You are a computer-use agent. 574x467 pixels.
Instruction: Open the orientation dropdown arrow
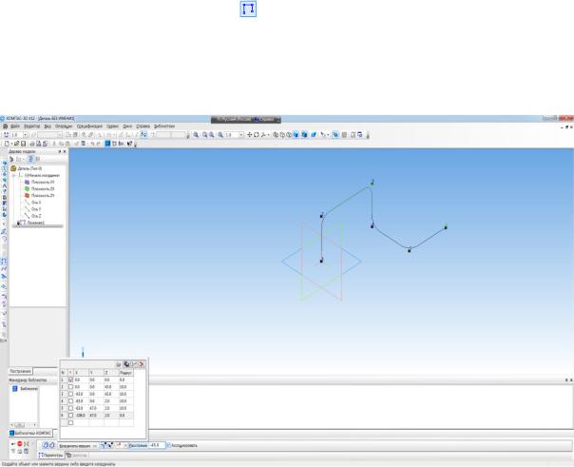coord(268,135)
